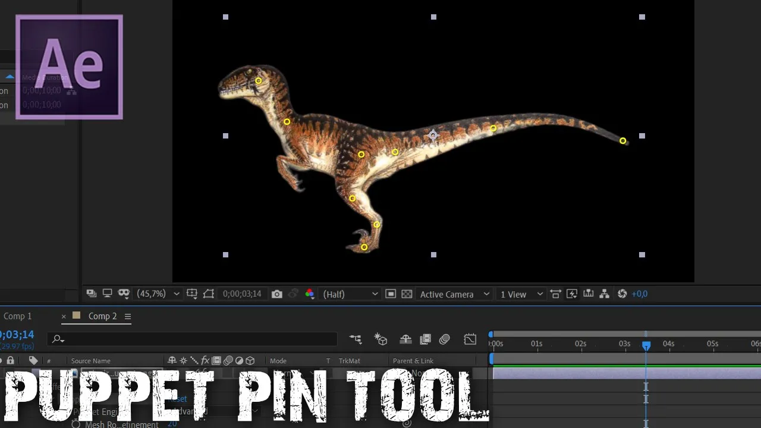
Task: Click the current time 0;00;03;14 in viewer
Action: 242,294
